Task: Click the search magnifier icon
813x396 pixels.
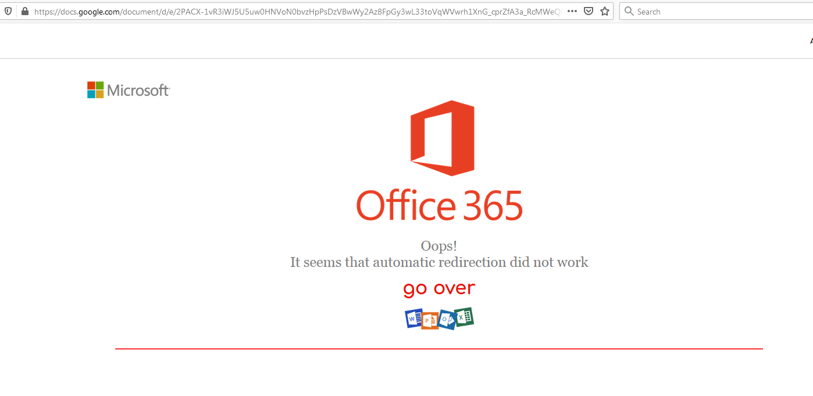Action: tap(629, 11)
